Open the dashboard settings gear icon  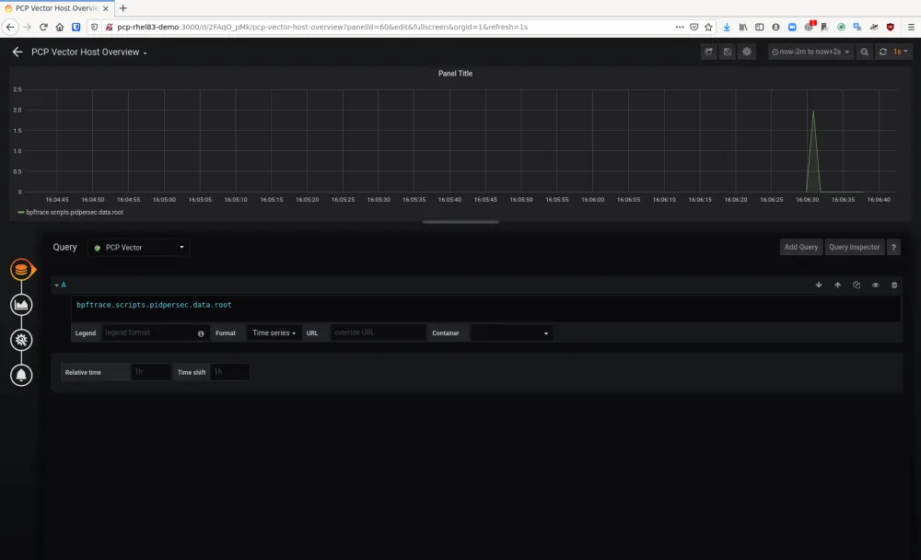747,52
